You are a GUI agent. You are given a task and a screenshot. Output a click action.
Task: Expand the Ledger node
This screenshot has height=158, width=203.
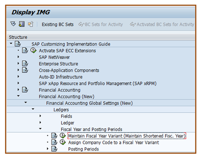(40, 123)
